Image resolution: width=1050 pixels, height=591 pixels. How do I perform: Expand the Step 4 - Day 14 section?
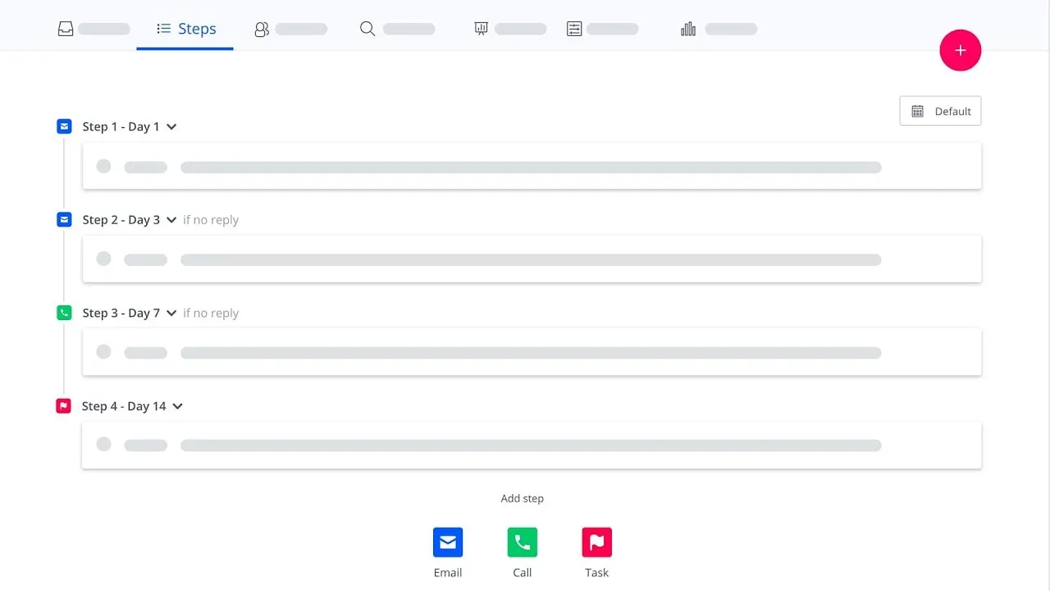coord(179,405)
